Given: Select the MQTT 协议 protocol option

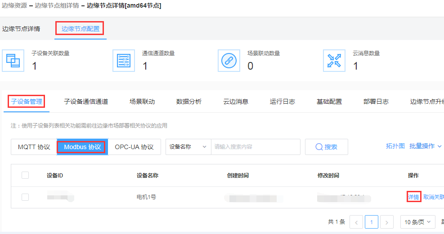Looking at the screenshot, I should pyautogui.click(x=34, y=147).
